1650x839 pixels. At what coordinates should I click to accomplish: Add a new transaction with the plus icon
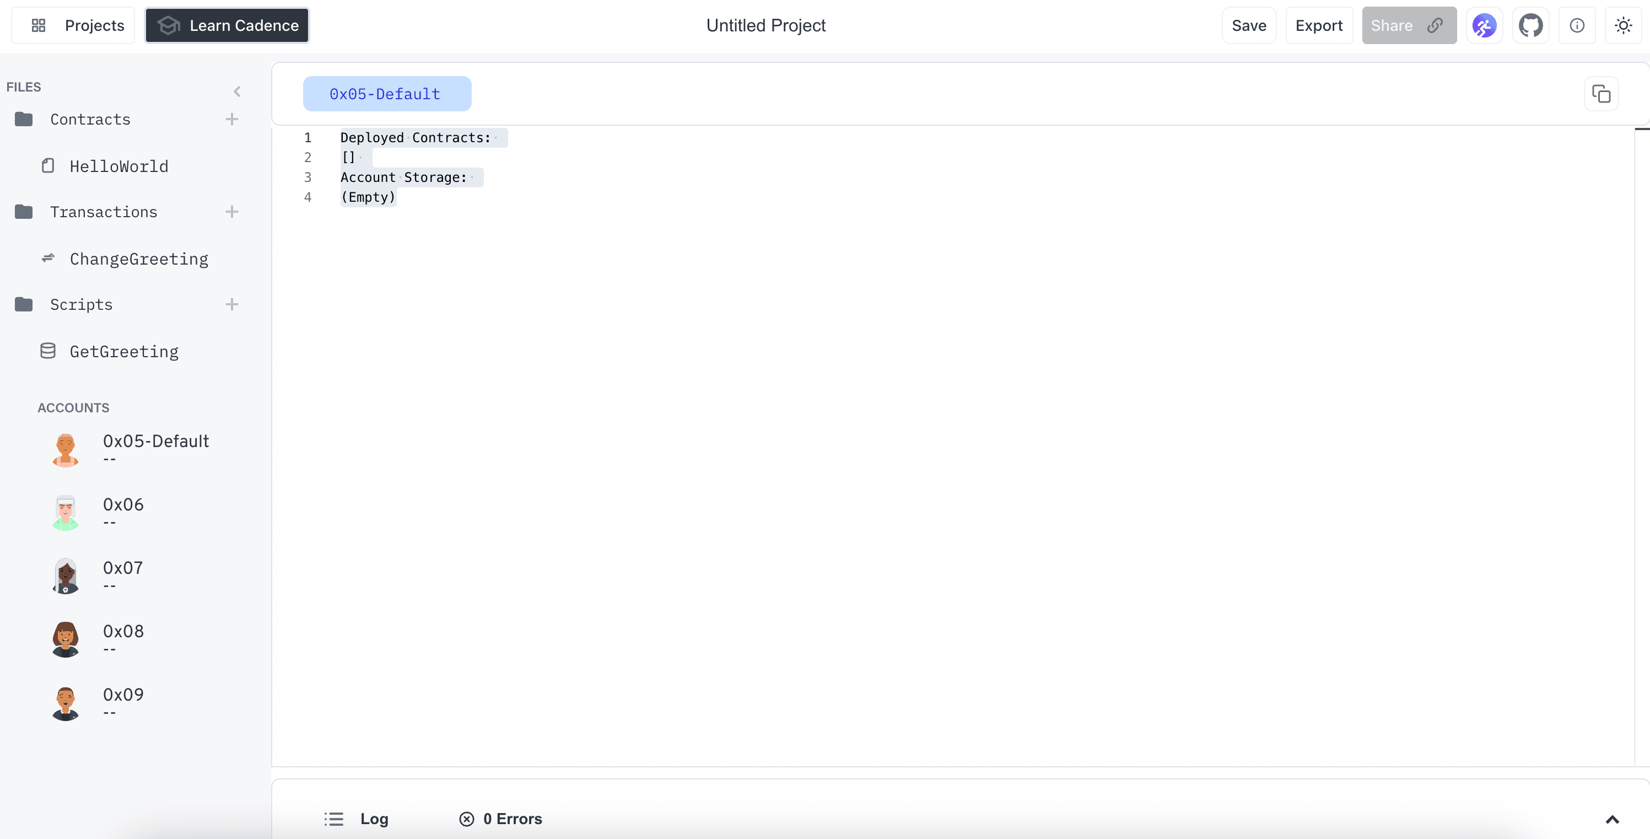pos(232,212)
